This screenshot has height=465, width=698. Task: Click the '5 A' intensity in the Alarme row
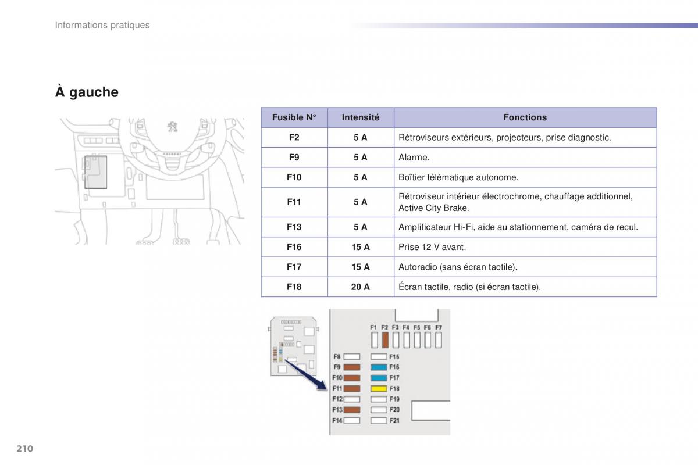click(x=361, y=158)
